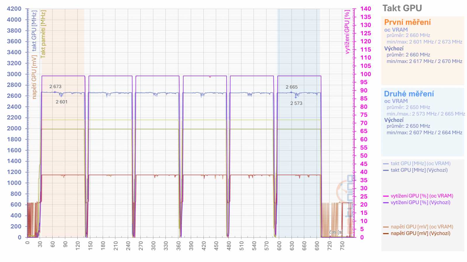Click the "čas [s]" axis label
This screenshot has height=262, width=467.
(x=336, y=232)
